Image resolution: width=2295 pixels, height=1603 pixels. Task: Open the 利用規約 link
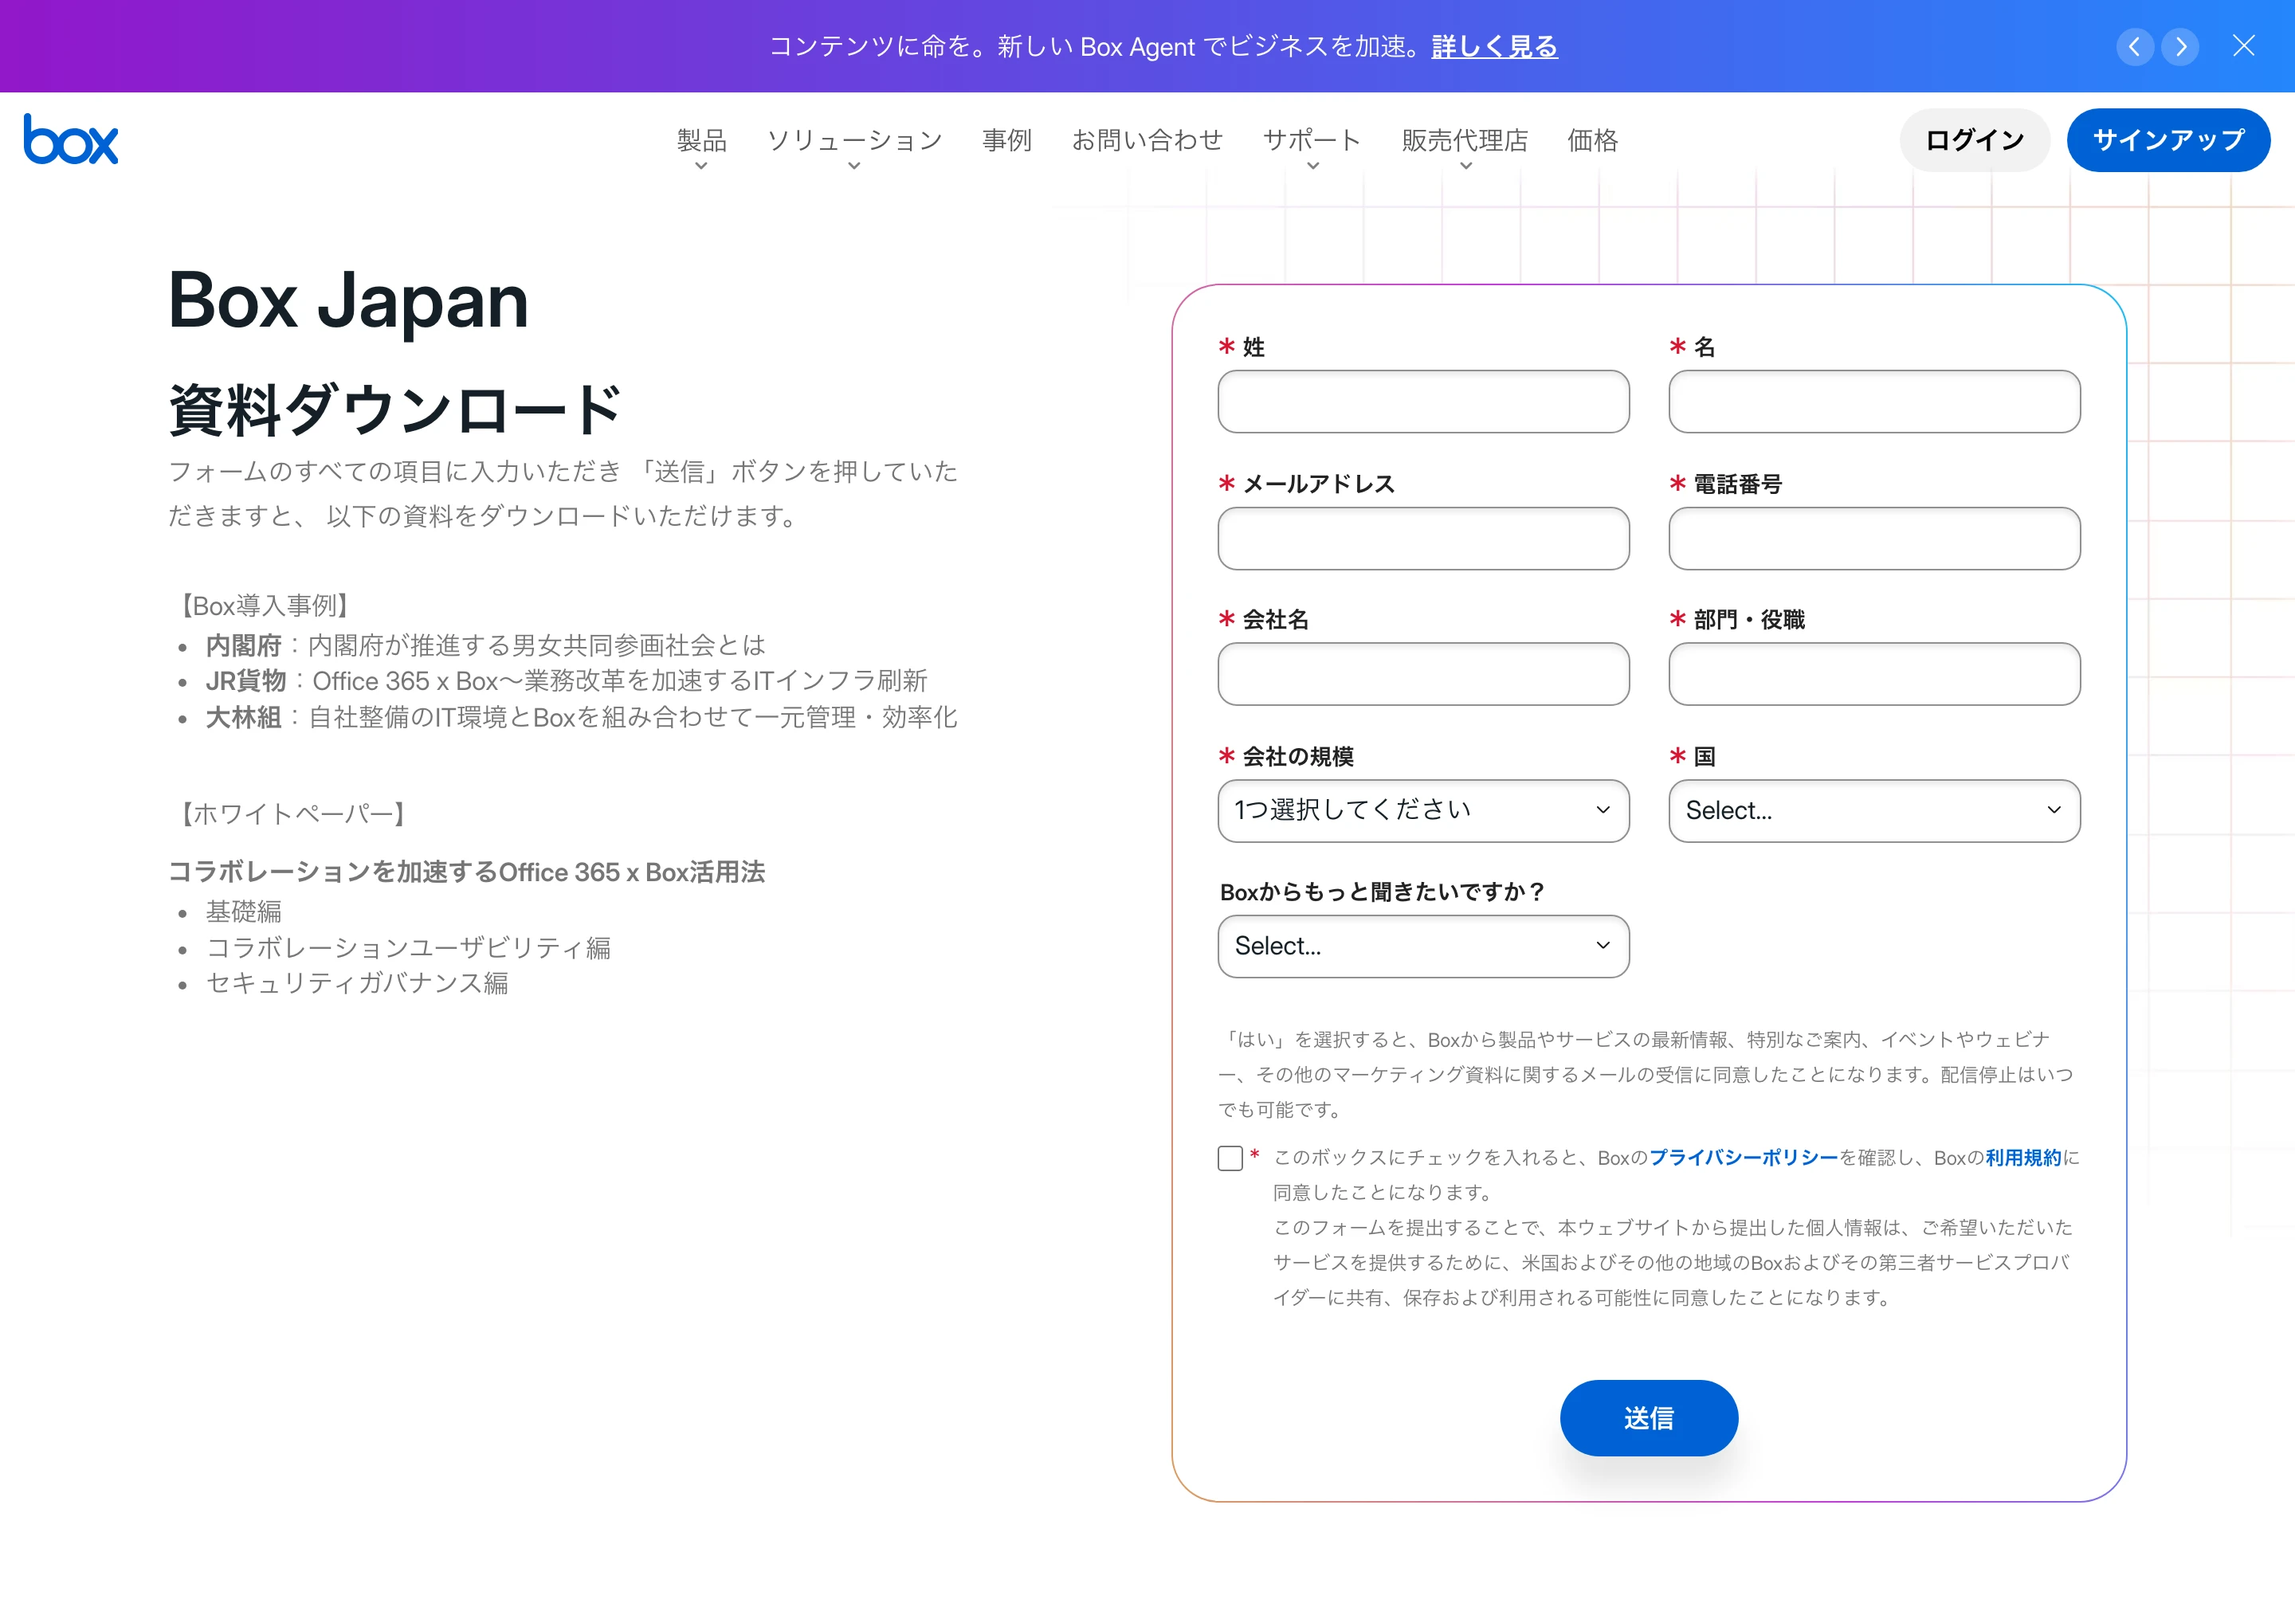(2023, 1158)
